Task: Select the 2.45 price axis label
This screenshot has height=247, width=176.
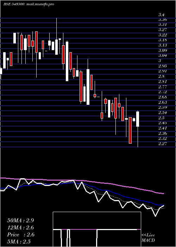Action: 163,123
